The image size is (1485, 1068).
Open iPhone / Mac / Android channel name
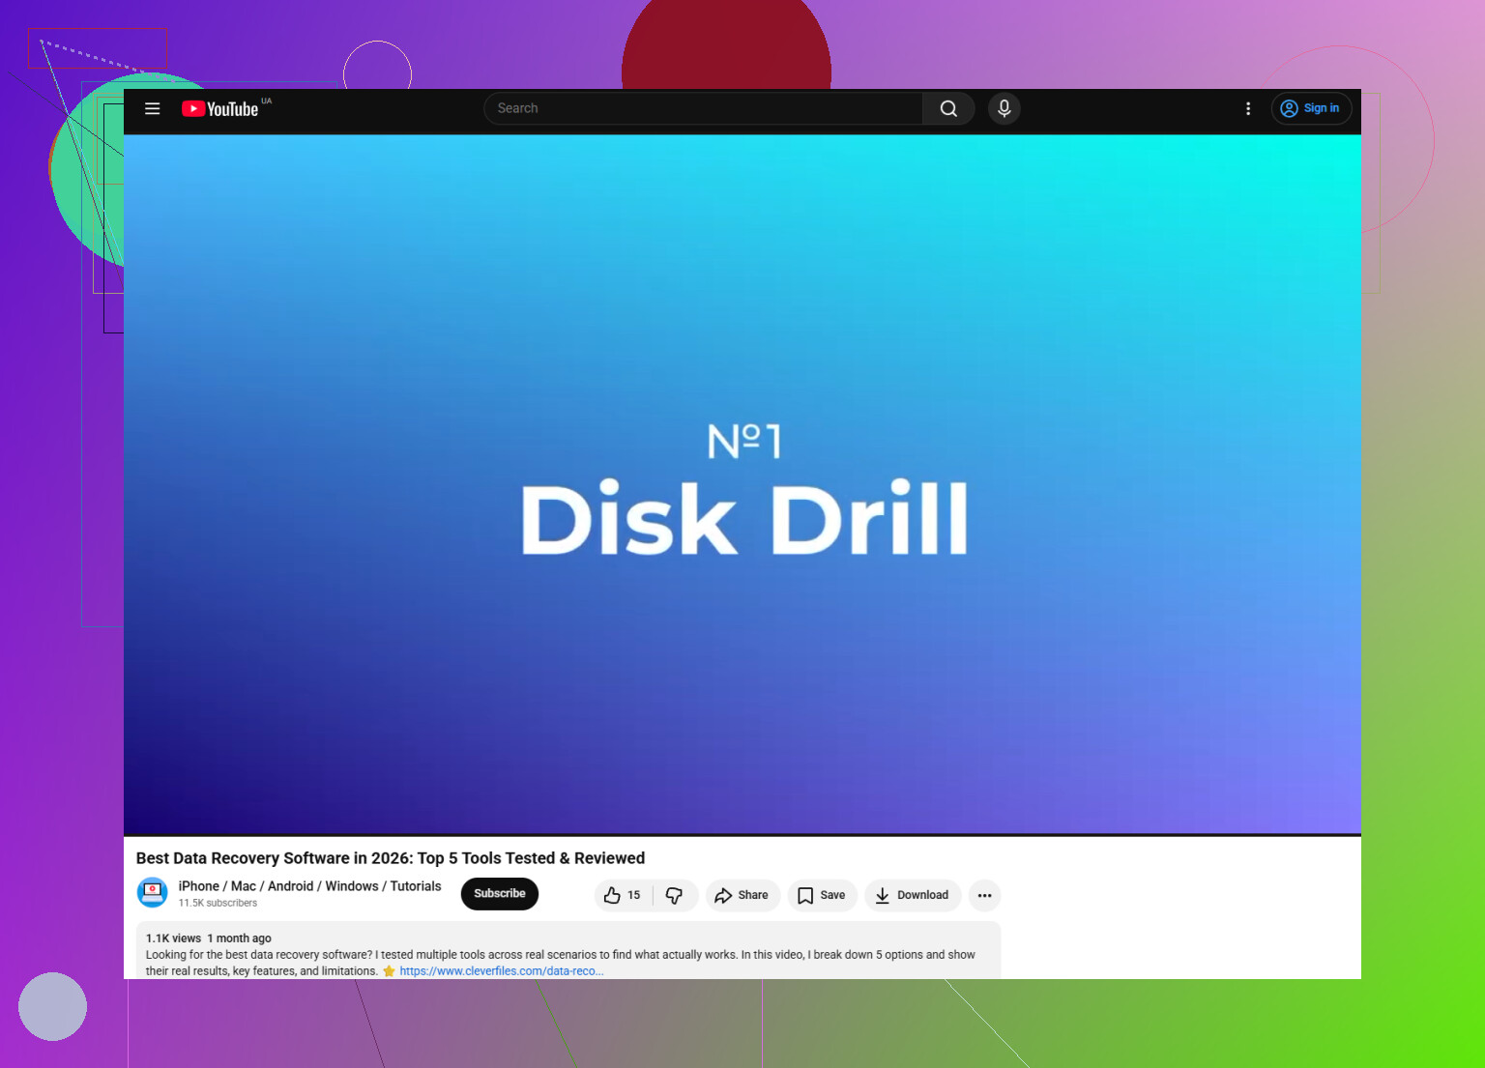tap(309, 885)
